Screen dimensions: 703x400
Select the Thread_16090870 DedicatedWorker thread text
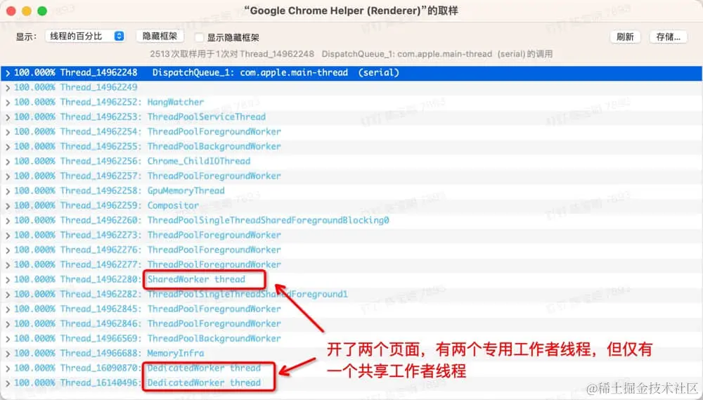(x=204, y=368)
